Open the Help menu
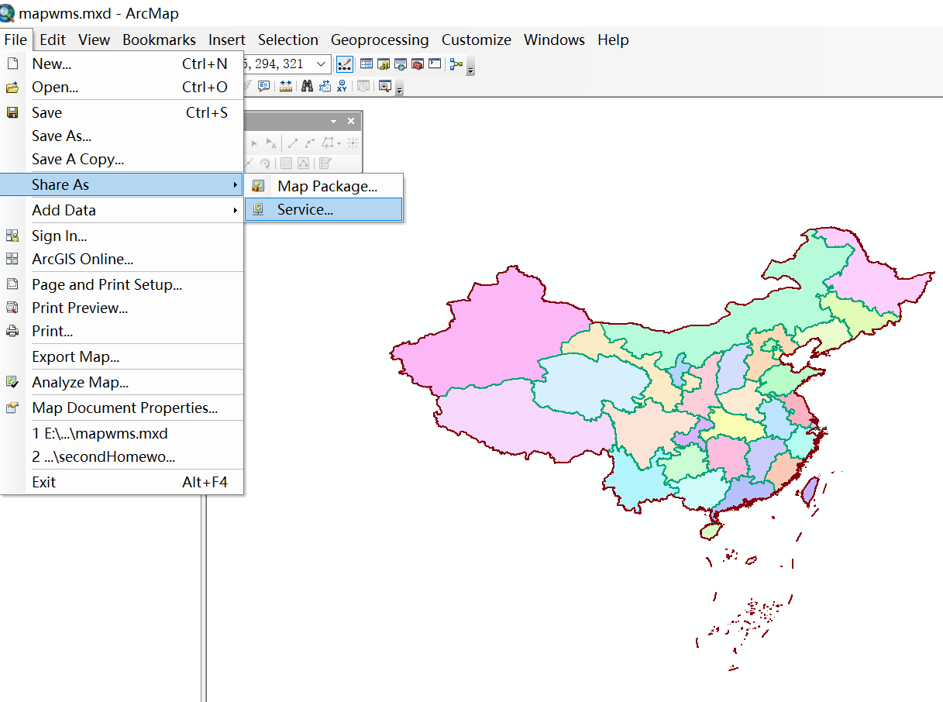 (613, 40)
